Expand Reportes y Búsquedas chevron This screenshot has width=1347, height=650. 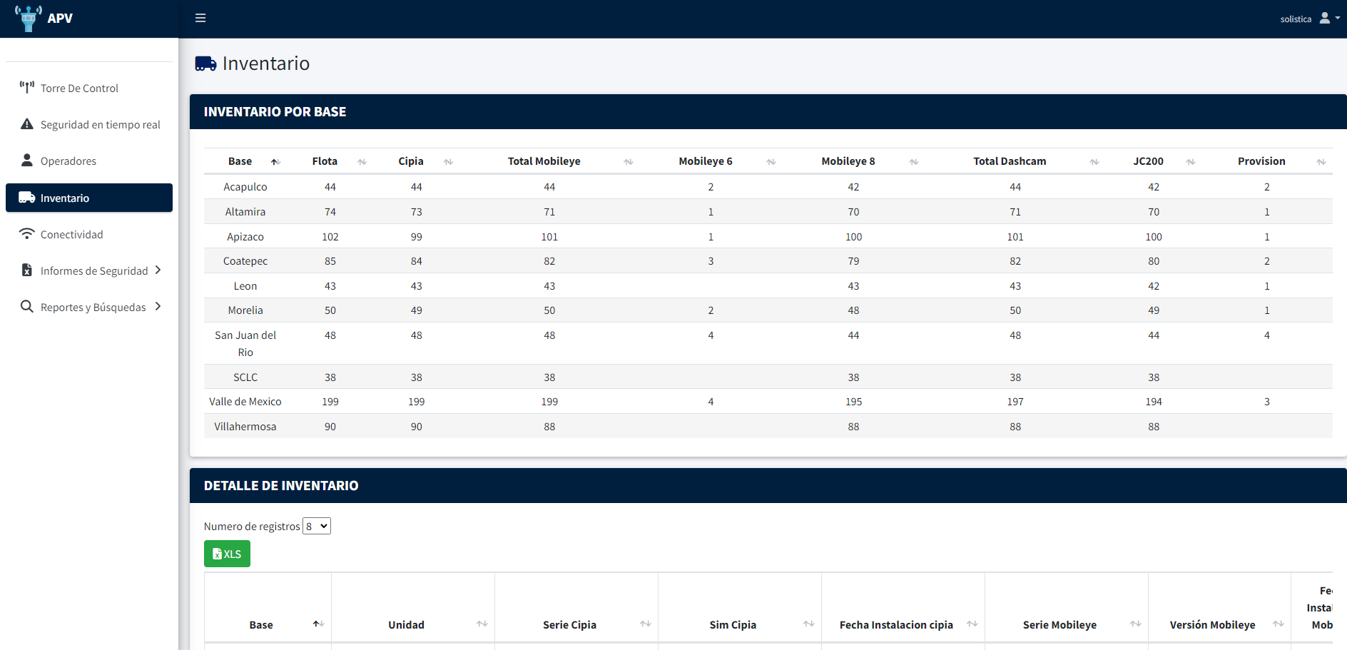pyautogui.click(x=158, y=306)
